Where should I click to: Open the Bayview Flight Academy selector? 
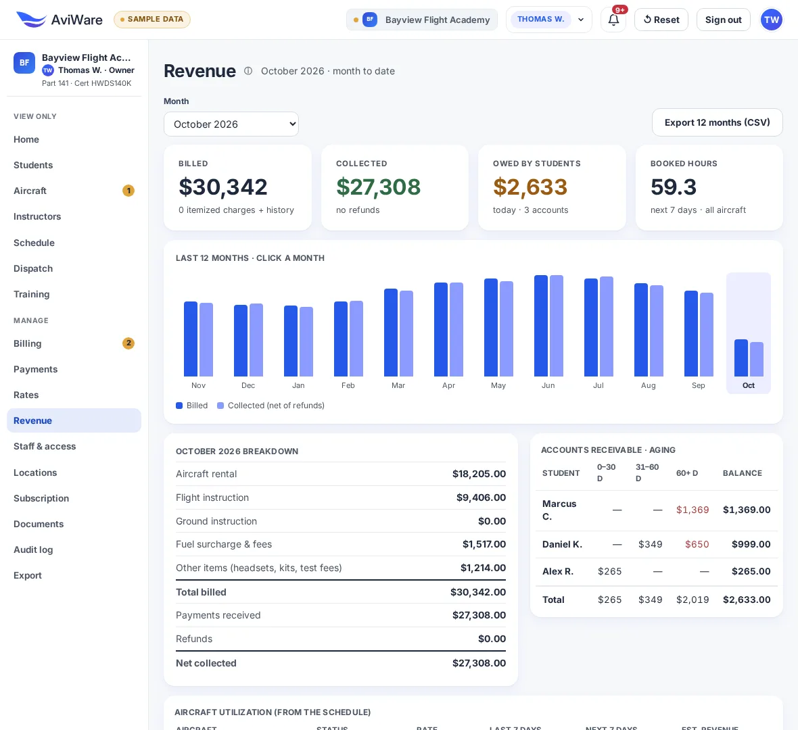421,20
